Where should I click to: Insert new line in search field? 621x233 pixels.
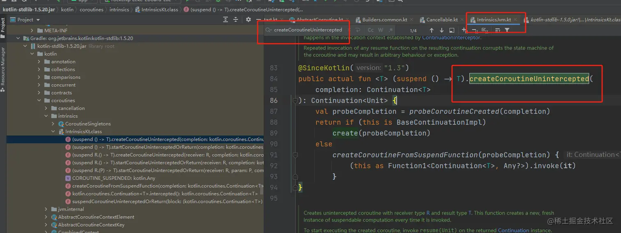(x=358, y=30)
